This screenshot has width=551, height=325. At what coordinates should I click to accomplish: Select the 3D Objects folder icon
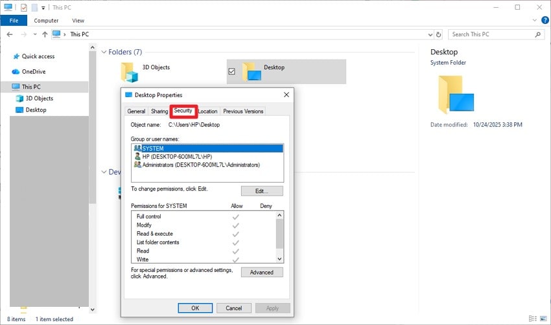click(x=129, y=72)
